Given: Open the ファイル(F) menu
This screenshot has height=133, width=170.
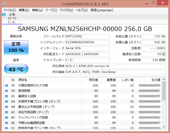Looking at the screenshot, I should [10, 10].
